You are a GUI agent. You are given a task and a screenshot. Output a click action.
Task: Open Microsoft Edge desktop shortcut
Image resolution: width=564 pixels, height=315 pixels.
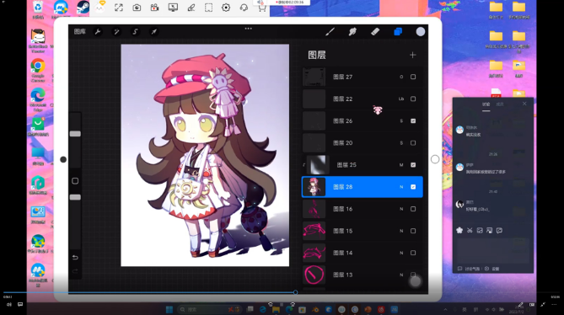click(x=38, y=99)
